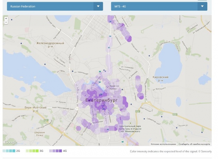Click the Храм на Крови text label

[x=114, y=87]
